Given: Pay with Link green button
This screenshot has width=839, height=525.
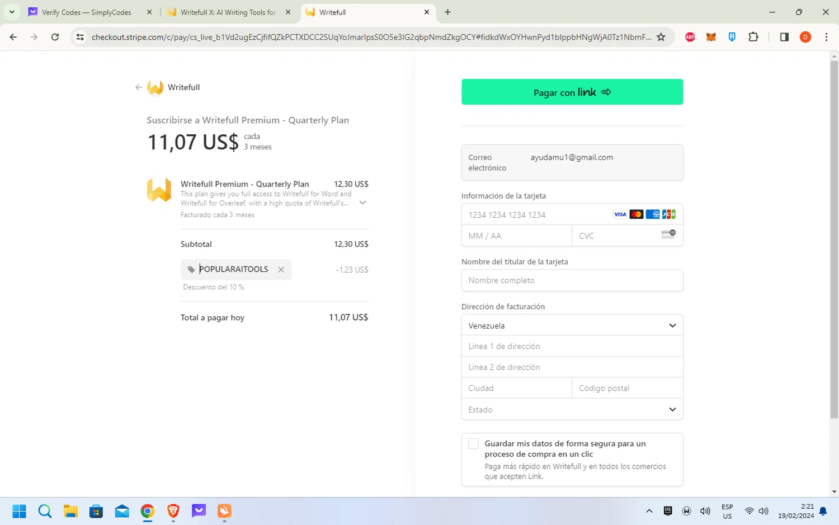Looking at the screenshot, I should coord(572,92).
